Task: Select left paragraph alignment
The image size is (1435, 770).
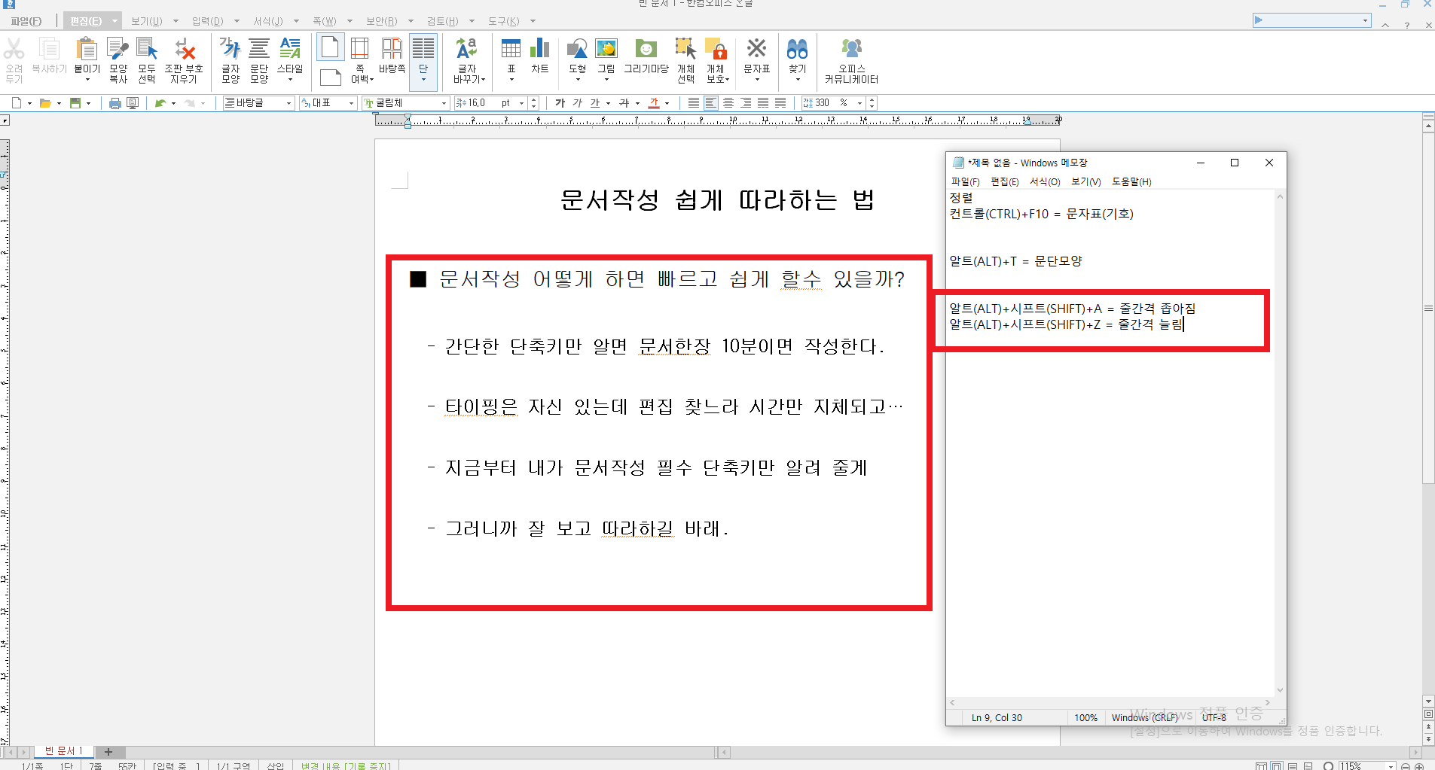Action: coord(711,103)
